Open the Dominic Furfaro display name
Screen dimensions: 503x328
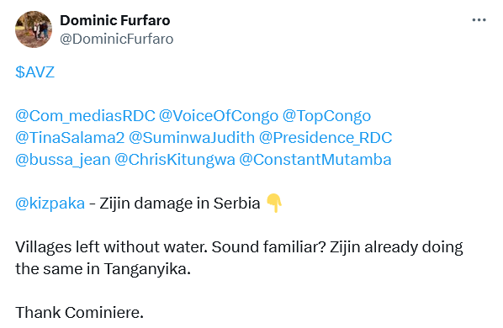[x=115, y=20]
